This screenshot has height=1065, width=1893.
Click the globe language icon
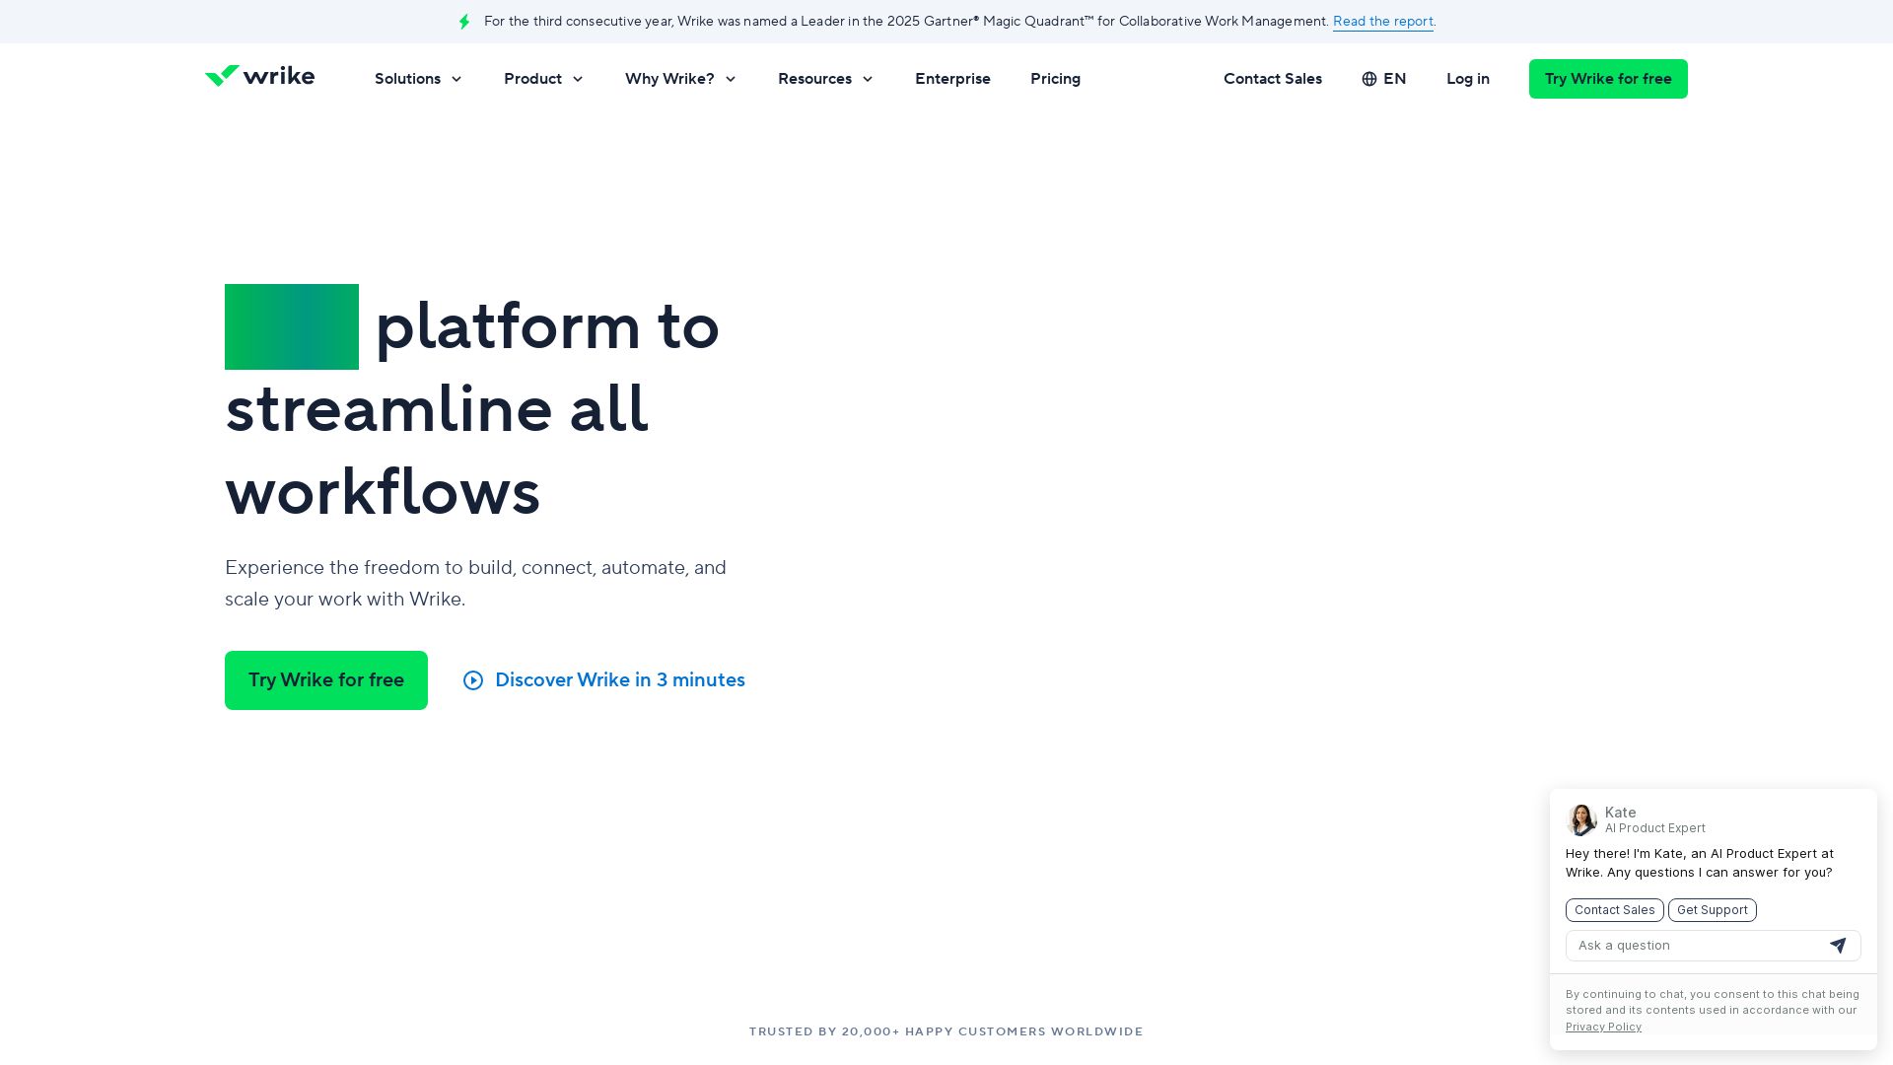1369,79
